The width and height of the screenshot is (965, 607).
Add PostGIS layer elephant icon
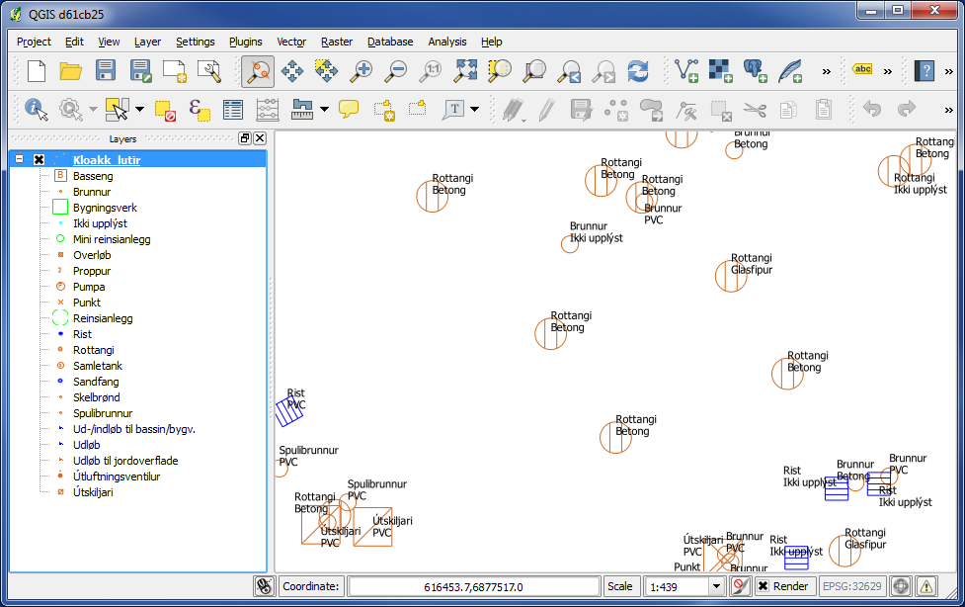coord(756,71)
